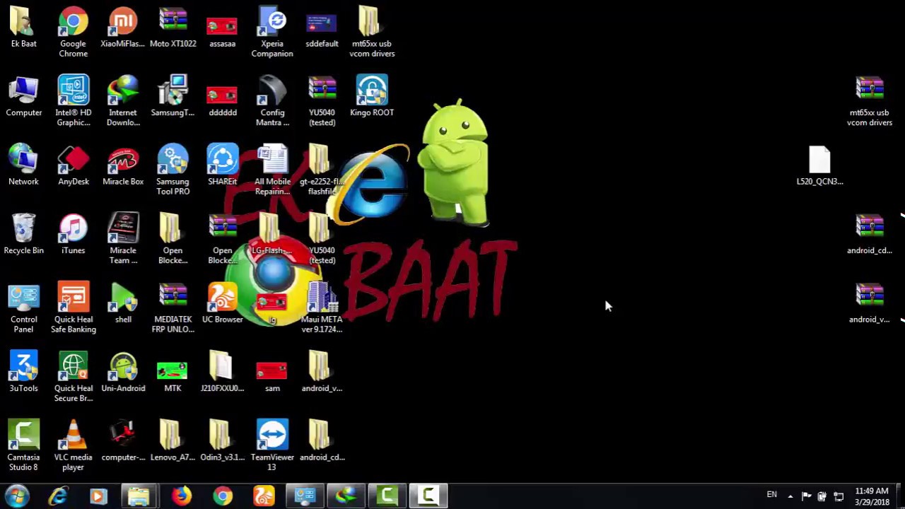Show hidden system tray icons

click(790, 496)
